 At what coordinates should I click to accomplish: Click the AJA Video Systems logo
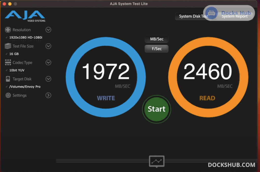coord(25,16)
